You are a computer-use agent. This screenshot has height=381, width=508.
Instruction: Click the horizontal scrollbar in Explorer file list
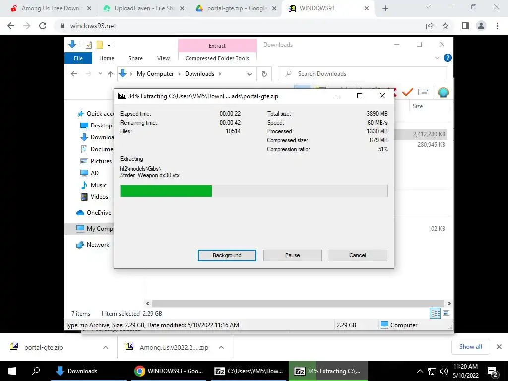[298, 303]
